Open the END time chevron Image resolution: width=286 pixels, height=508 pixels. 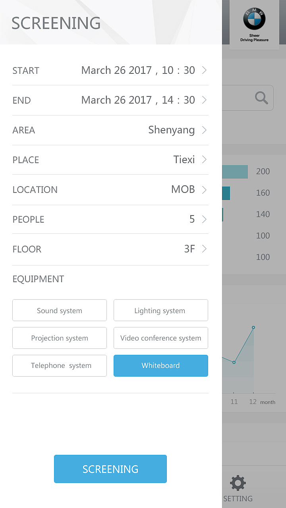tap(204, 100)
